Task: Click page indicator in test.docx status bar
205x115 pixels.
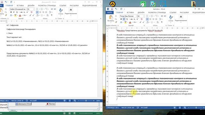Action: tap(113, 108)
